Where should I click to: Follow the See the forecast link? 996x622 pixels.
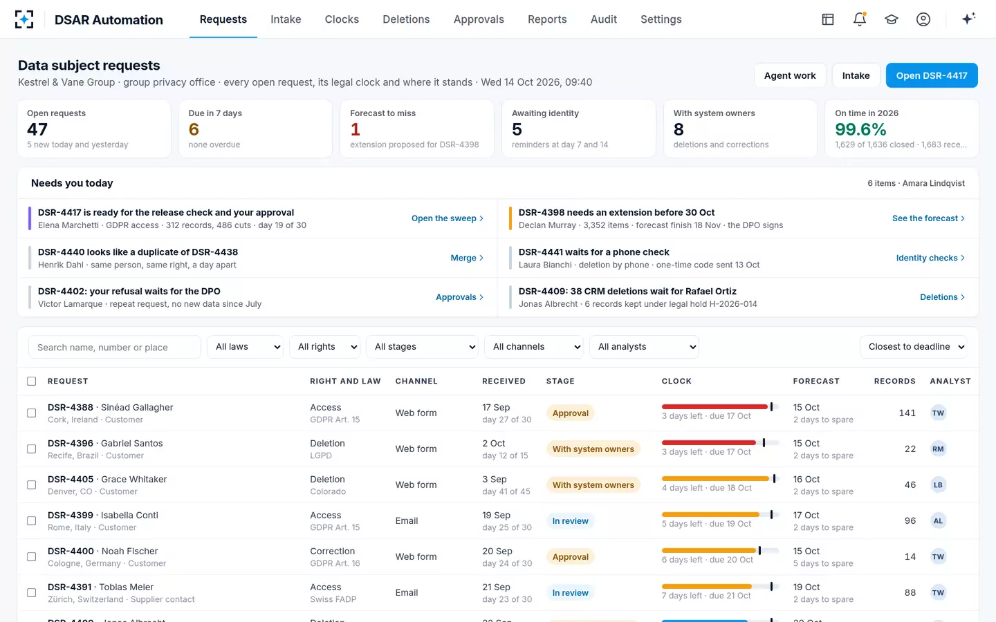(x=929, y=218)
